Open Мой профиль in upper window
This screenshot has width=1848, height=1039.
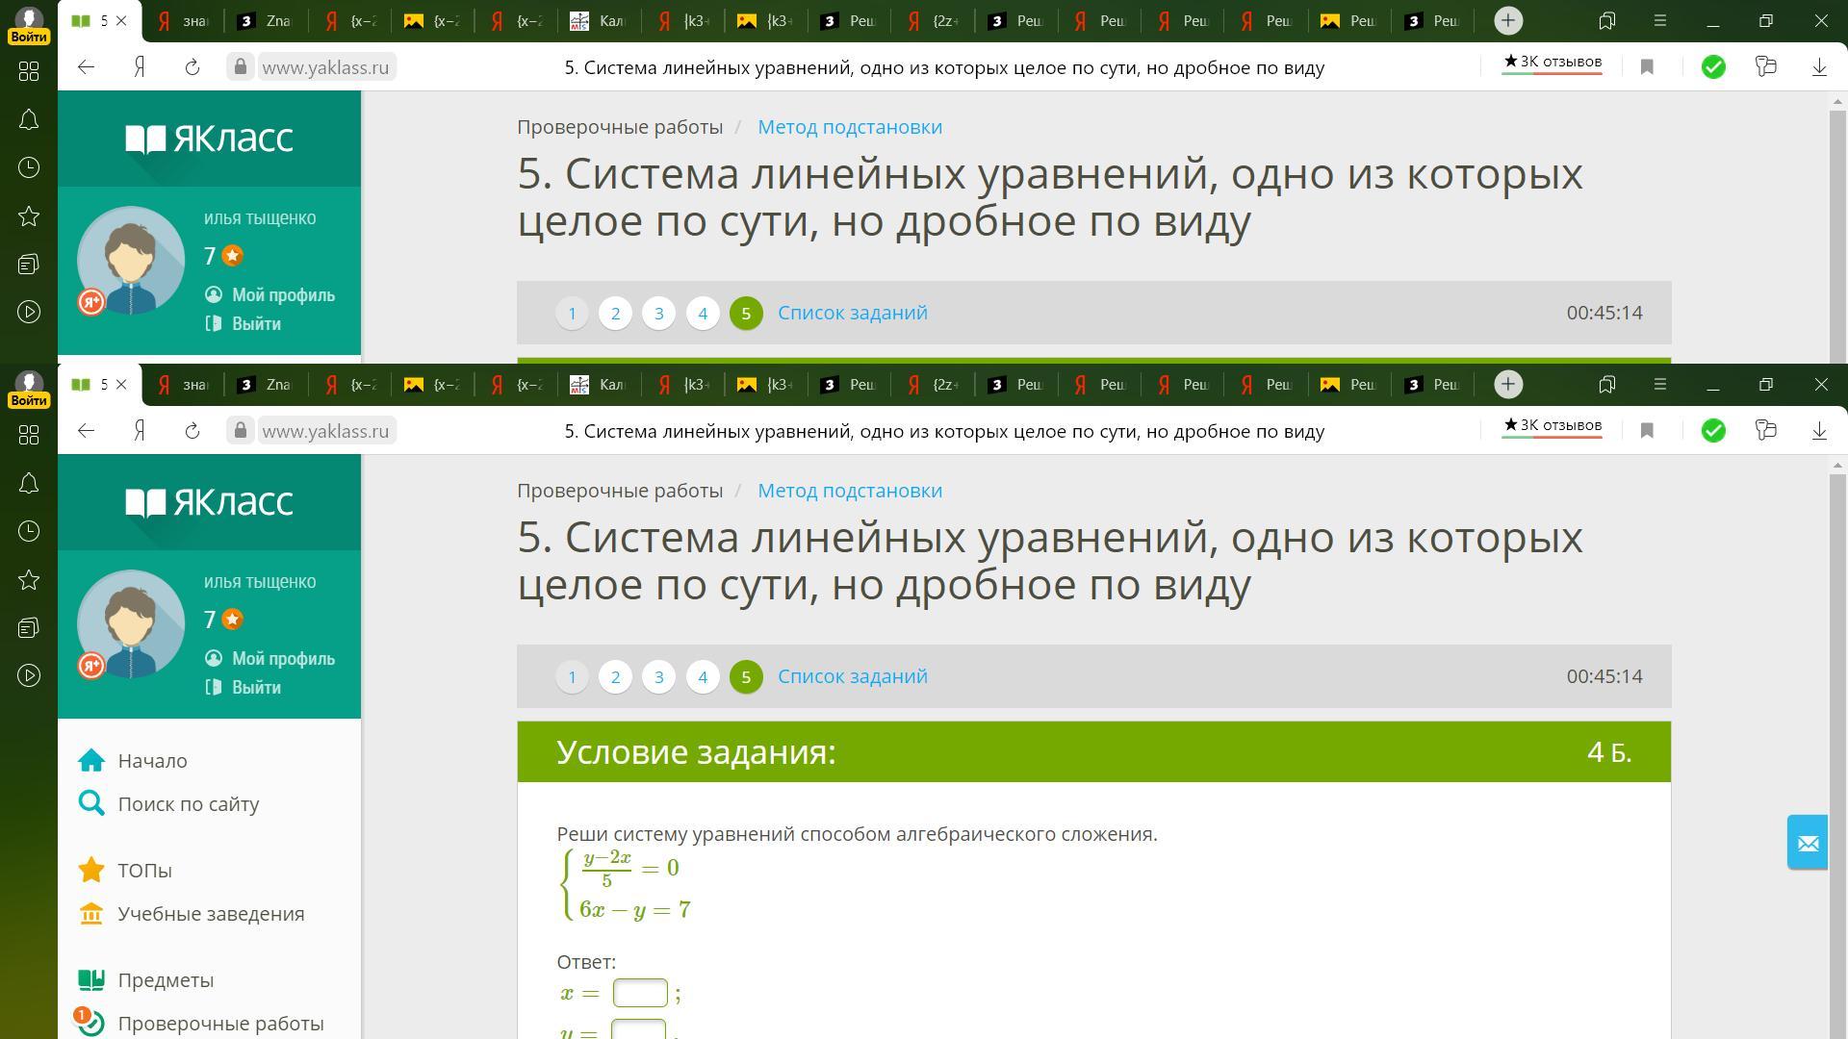pos(270,295)
